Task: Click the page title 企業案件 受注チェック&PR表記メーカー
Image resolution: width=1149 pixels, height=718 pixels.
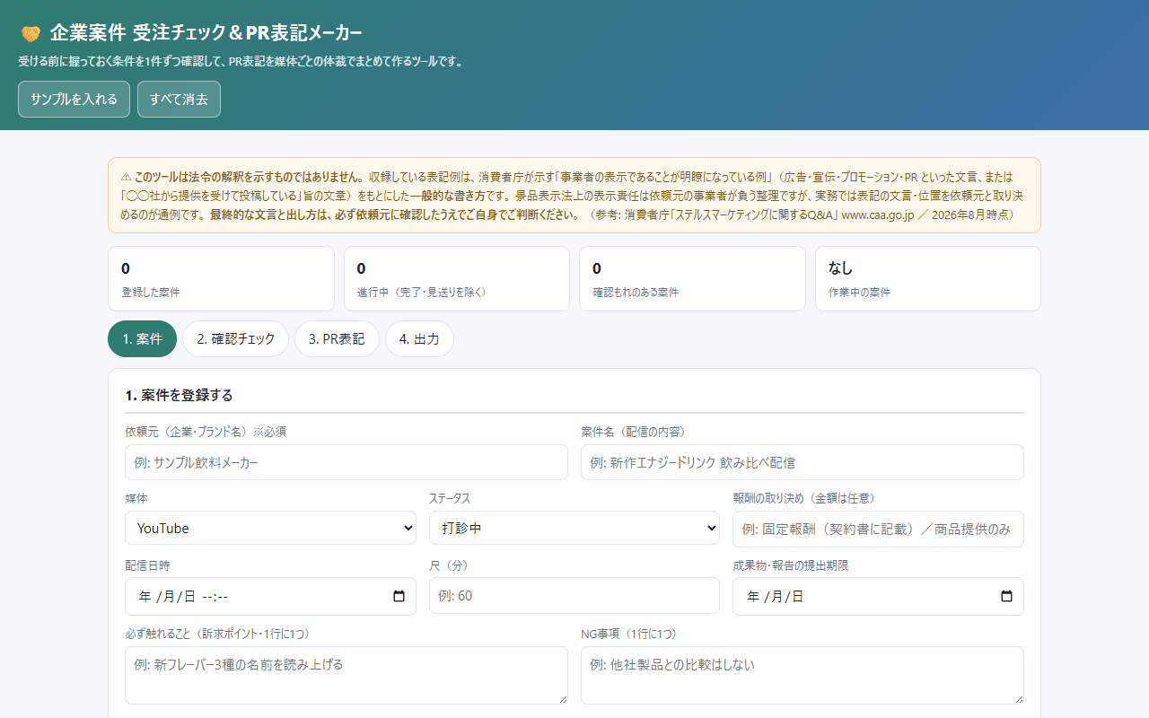Action: 206,34
